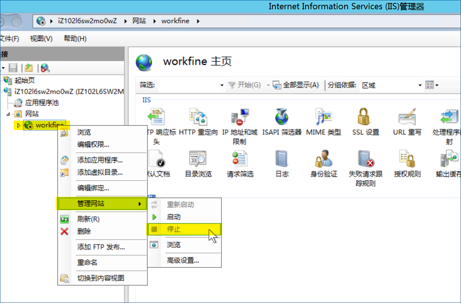Viewport: 461px width, 303px height.
Task: Open the HTTP response headers (HTTP 响应标头) icon
Action: point(157,117)
